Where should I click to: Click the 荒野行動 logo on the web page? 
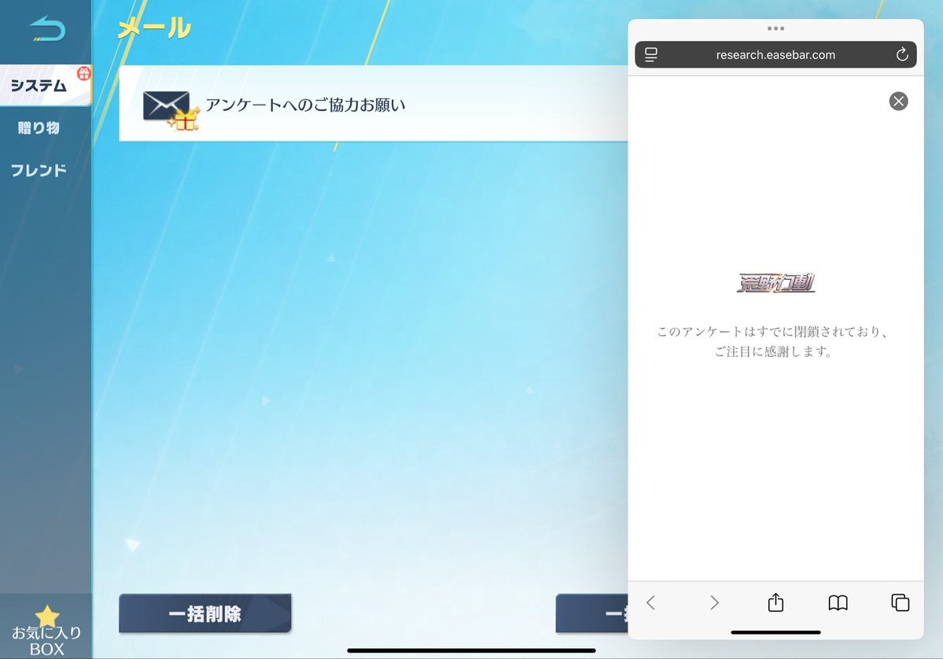coord(775,282)
